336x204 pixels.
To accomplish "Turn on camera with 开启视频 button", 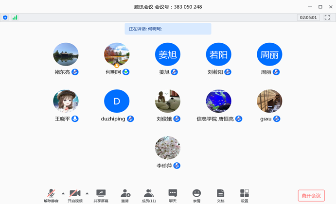I will tap(75, 195).
